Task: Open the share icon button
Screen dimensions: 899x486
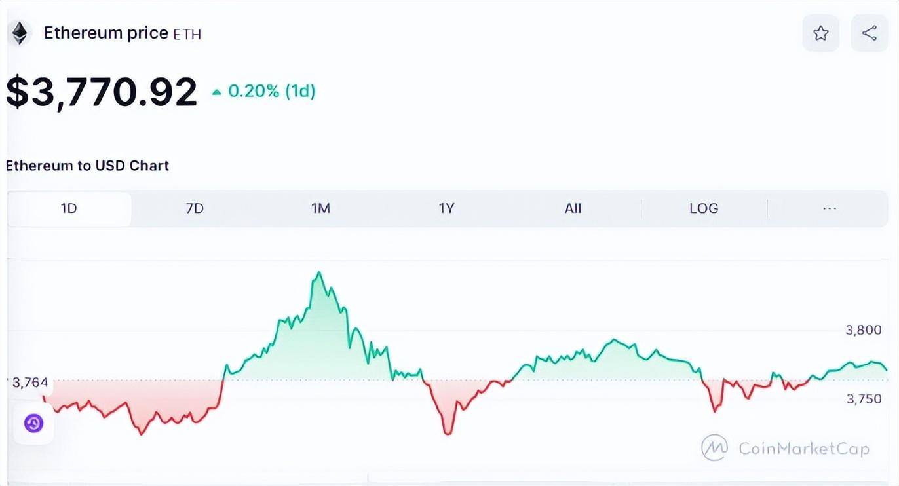Action: pyautogui.click(x=870, y=33)
